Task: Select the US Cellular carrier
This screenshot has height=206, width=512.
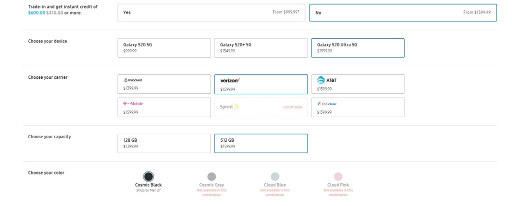Action: (357, 107)
